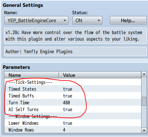The width and height of the screenshot is (148, 137).
Task: Open the Status dropdown set to ON
Action: 87,20
